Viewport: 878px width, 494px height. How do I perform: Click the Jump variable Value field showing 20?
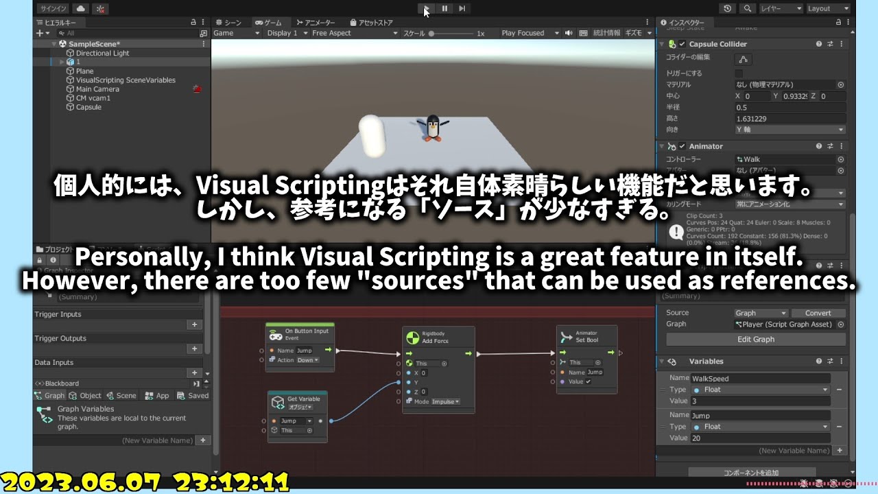[x=760, y=438]
